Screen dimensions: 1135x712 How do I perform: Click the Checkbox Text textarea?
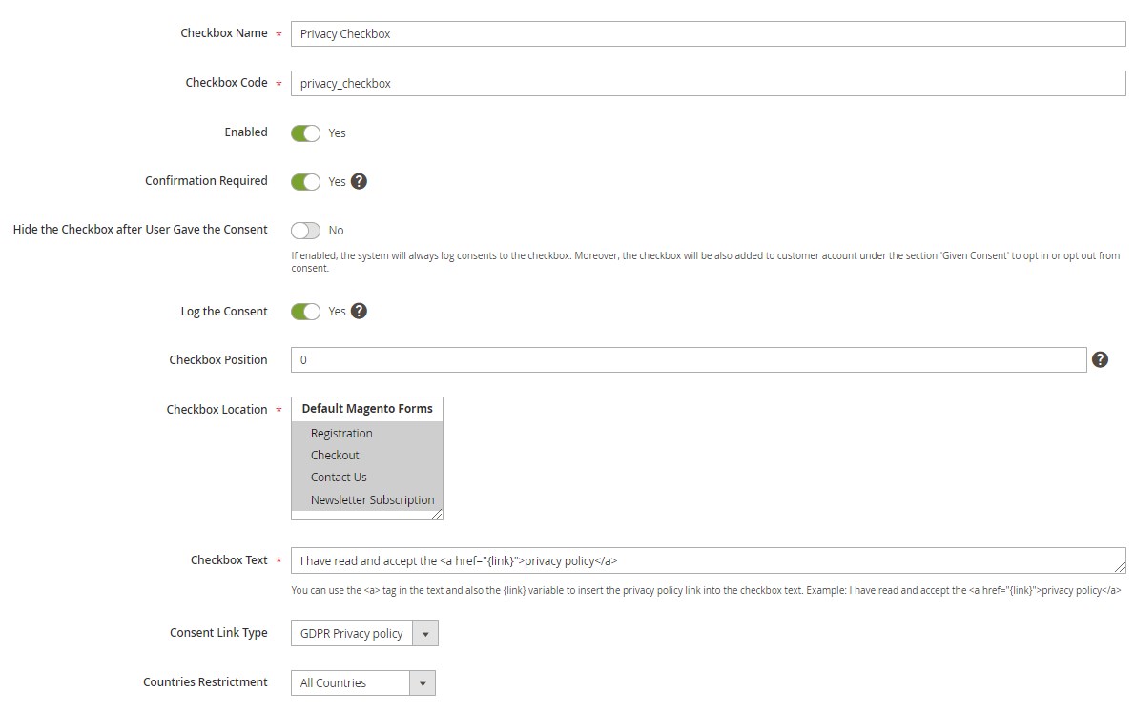point(707,560)
